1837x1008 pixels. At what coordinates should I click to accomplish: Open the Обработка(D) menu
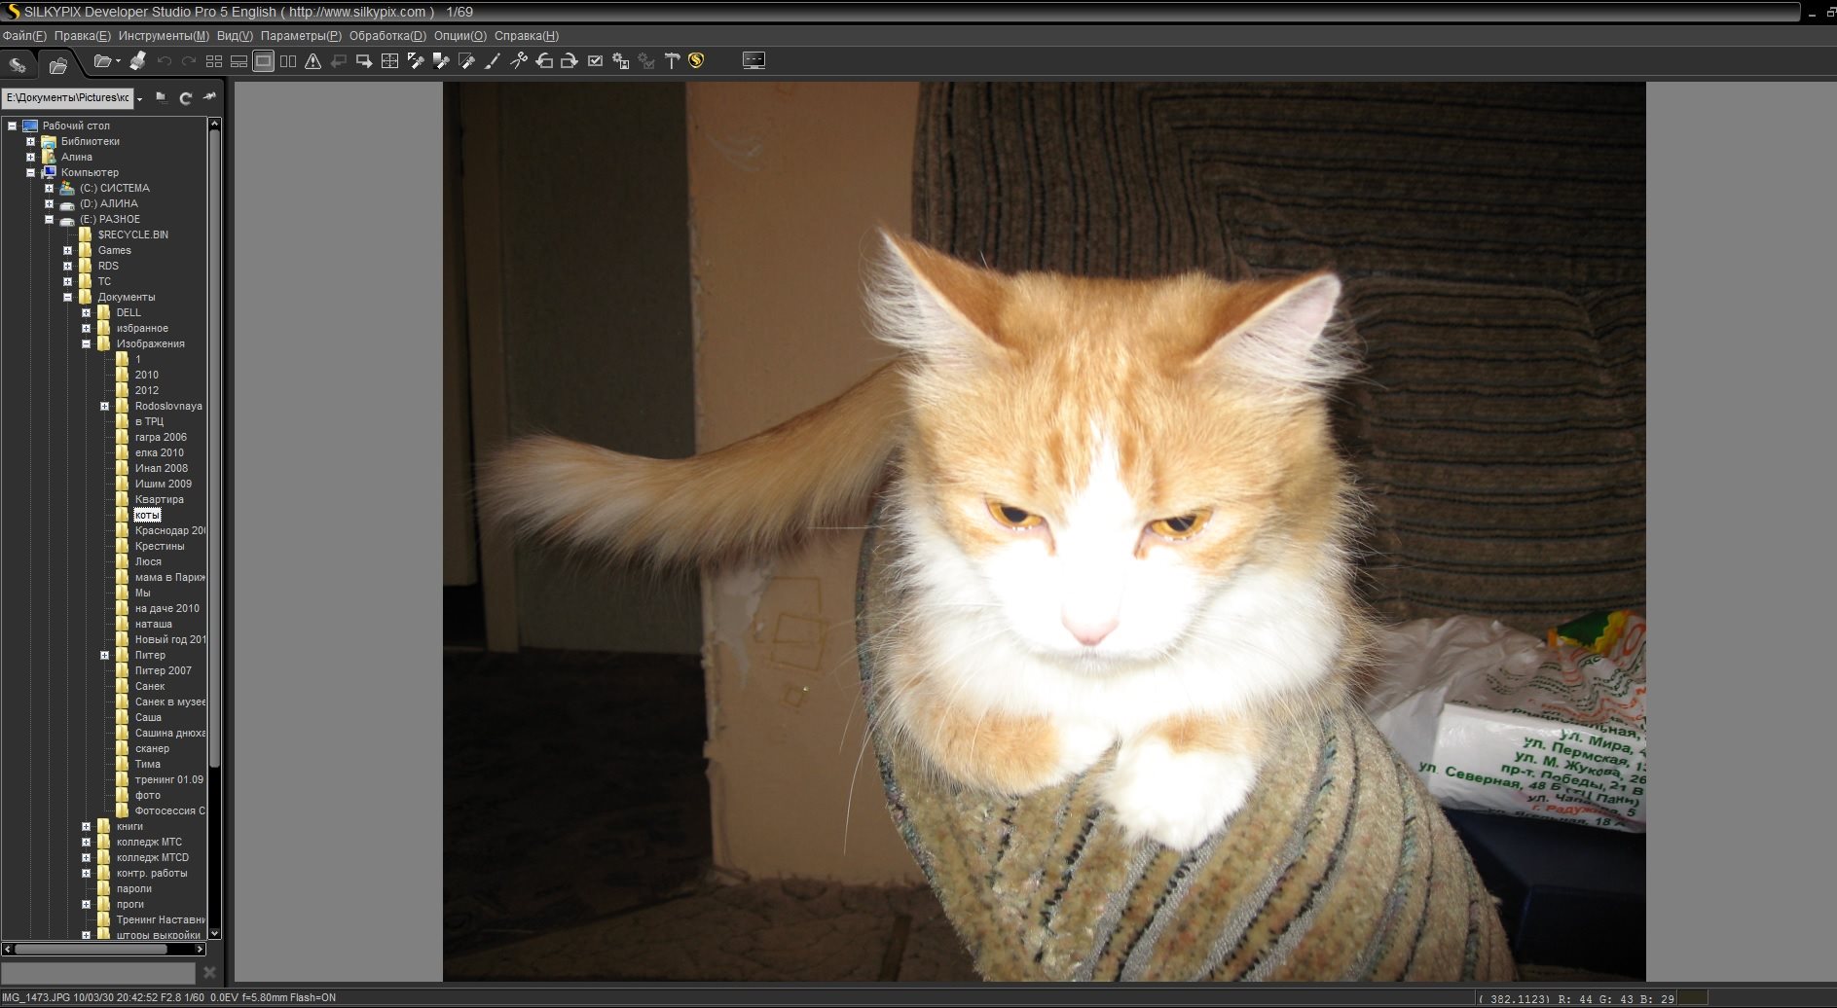387,36
